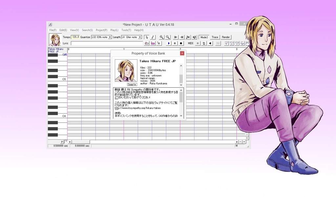This screenshot has width=336, height=197.
Task: Stop playback with the square button
Action: coord(181,44)
